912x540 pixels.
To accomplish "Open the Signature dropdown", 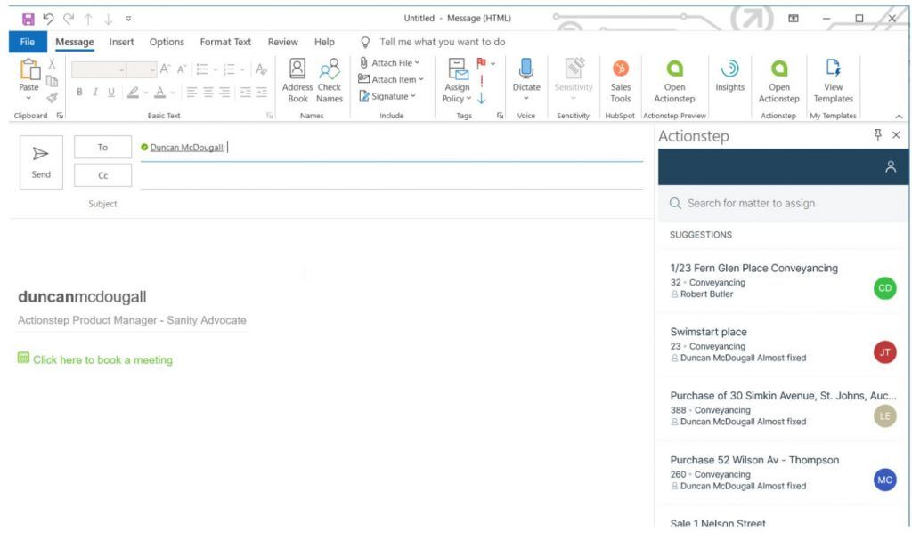I will (387, 96).
